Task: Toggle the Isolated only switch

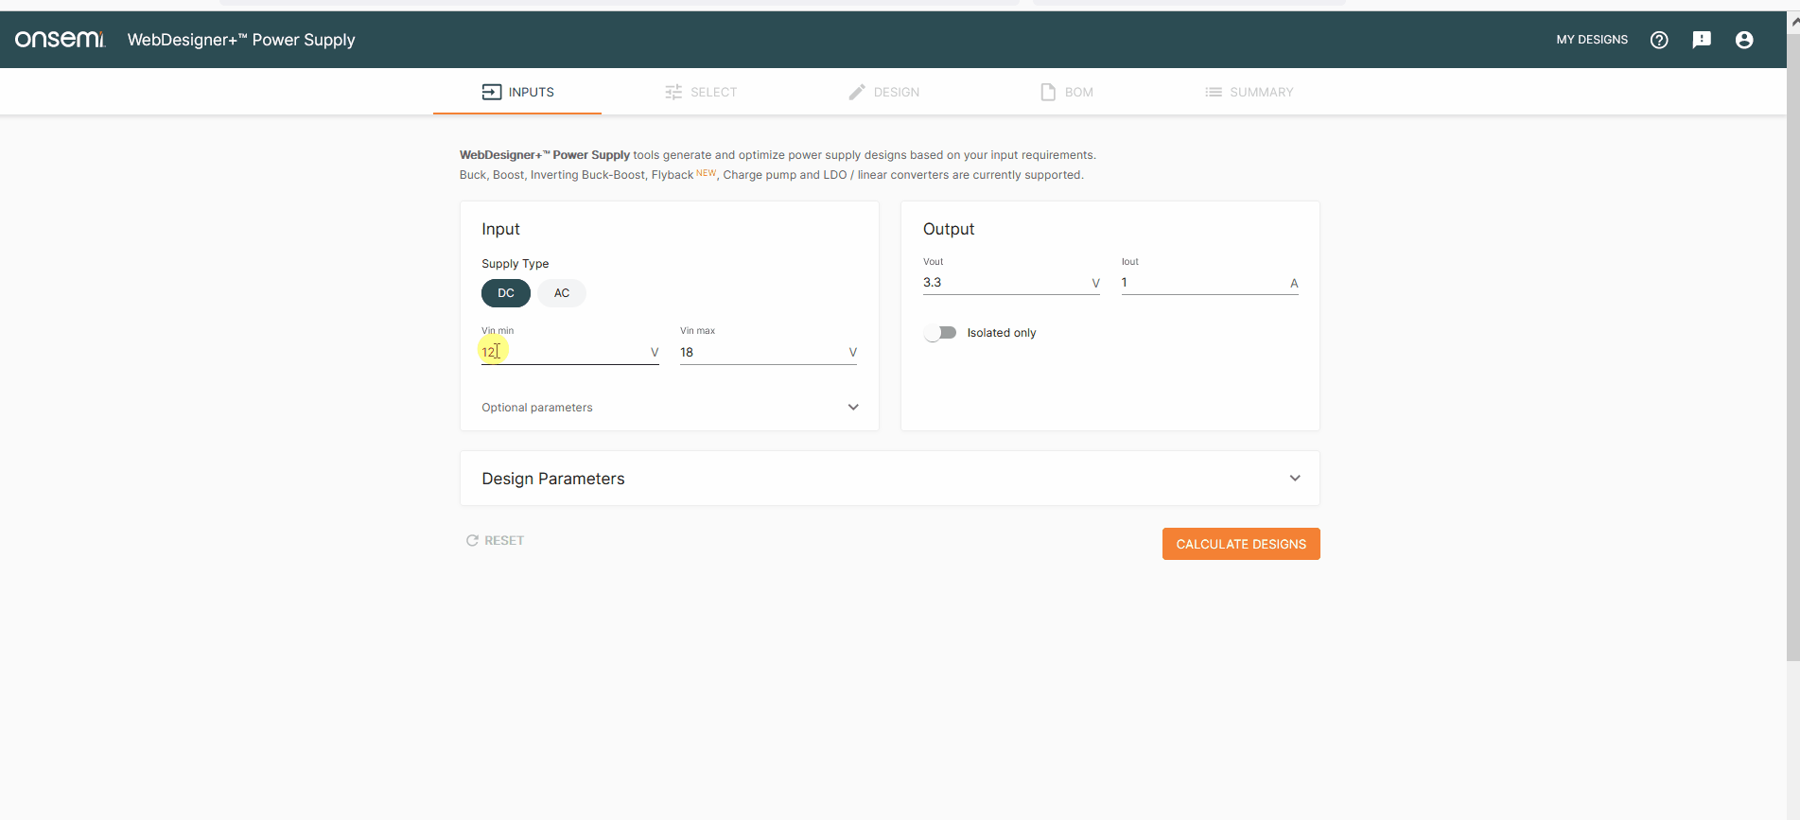Action: pos(940,333)
